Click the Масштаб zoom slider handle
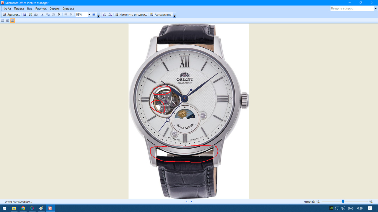The image size is (378, 212). tap(343, 202)
